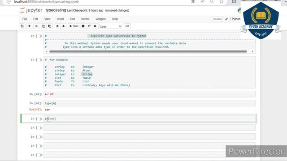This screenshot has width=287, height=161.
Task: Open the command palette keyboard icon
Action: pyautogui.click(x=127, y=26)
